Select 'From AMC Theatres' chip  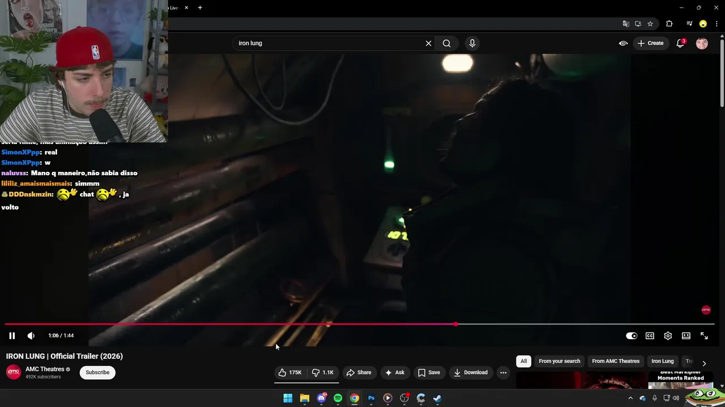pos(616,361)
